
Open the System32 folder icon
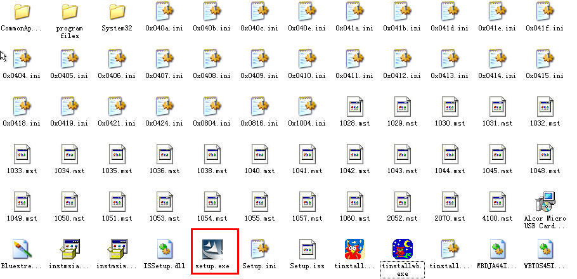click(117, 12)
